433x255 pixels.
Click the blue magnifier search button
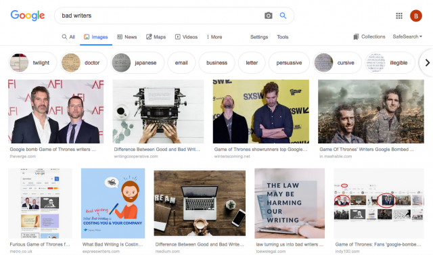click(x=283, y=16)
